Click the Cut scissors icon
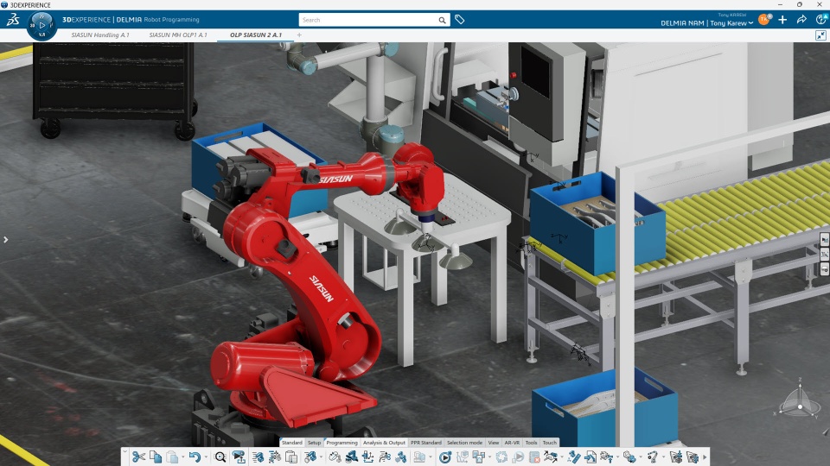The width and height of the screenshot is (830, 466). (138, 457)
